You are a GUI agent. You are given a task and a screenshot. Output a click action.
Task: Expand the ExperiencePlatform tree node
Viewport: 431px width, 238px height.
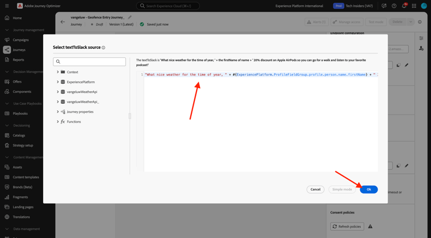(57, 82)
